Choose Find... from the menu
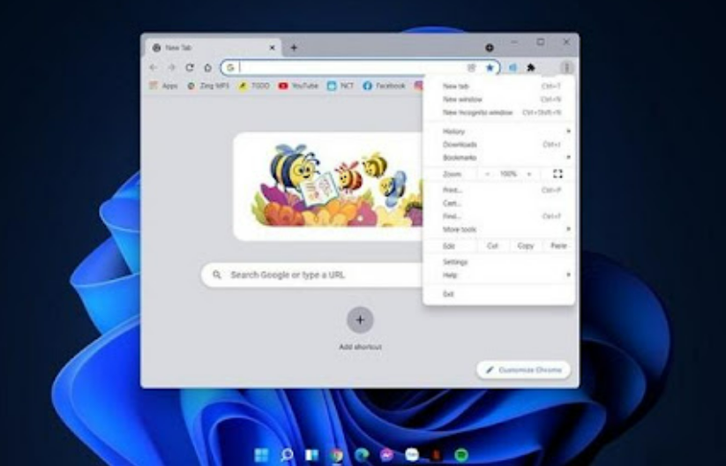 [499, 216]
